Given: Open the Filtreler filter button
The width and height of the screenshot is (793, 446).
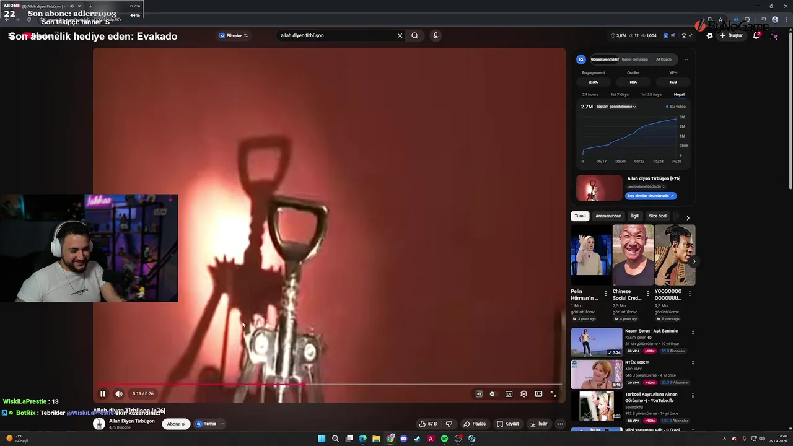Looking at the screenshot, I should point(234,35).
